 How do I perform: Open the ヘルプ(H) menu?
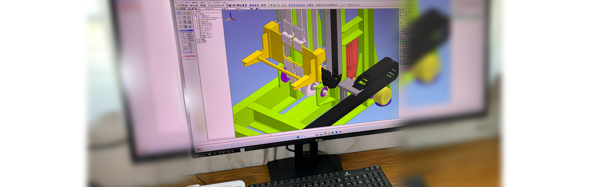(x=224, y=2)
